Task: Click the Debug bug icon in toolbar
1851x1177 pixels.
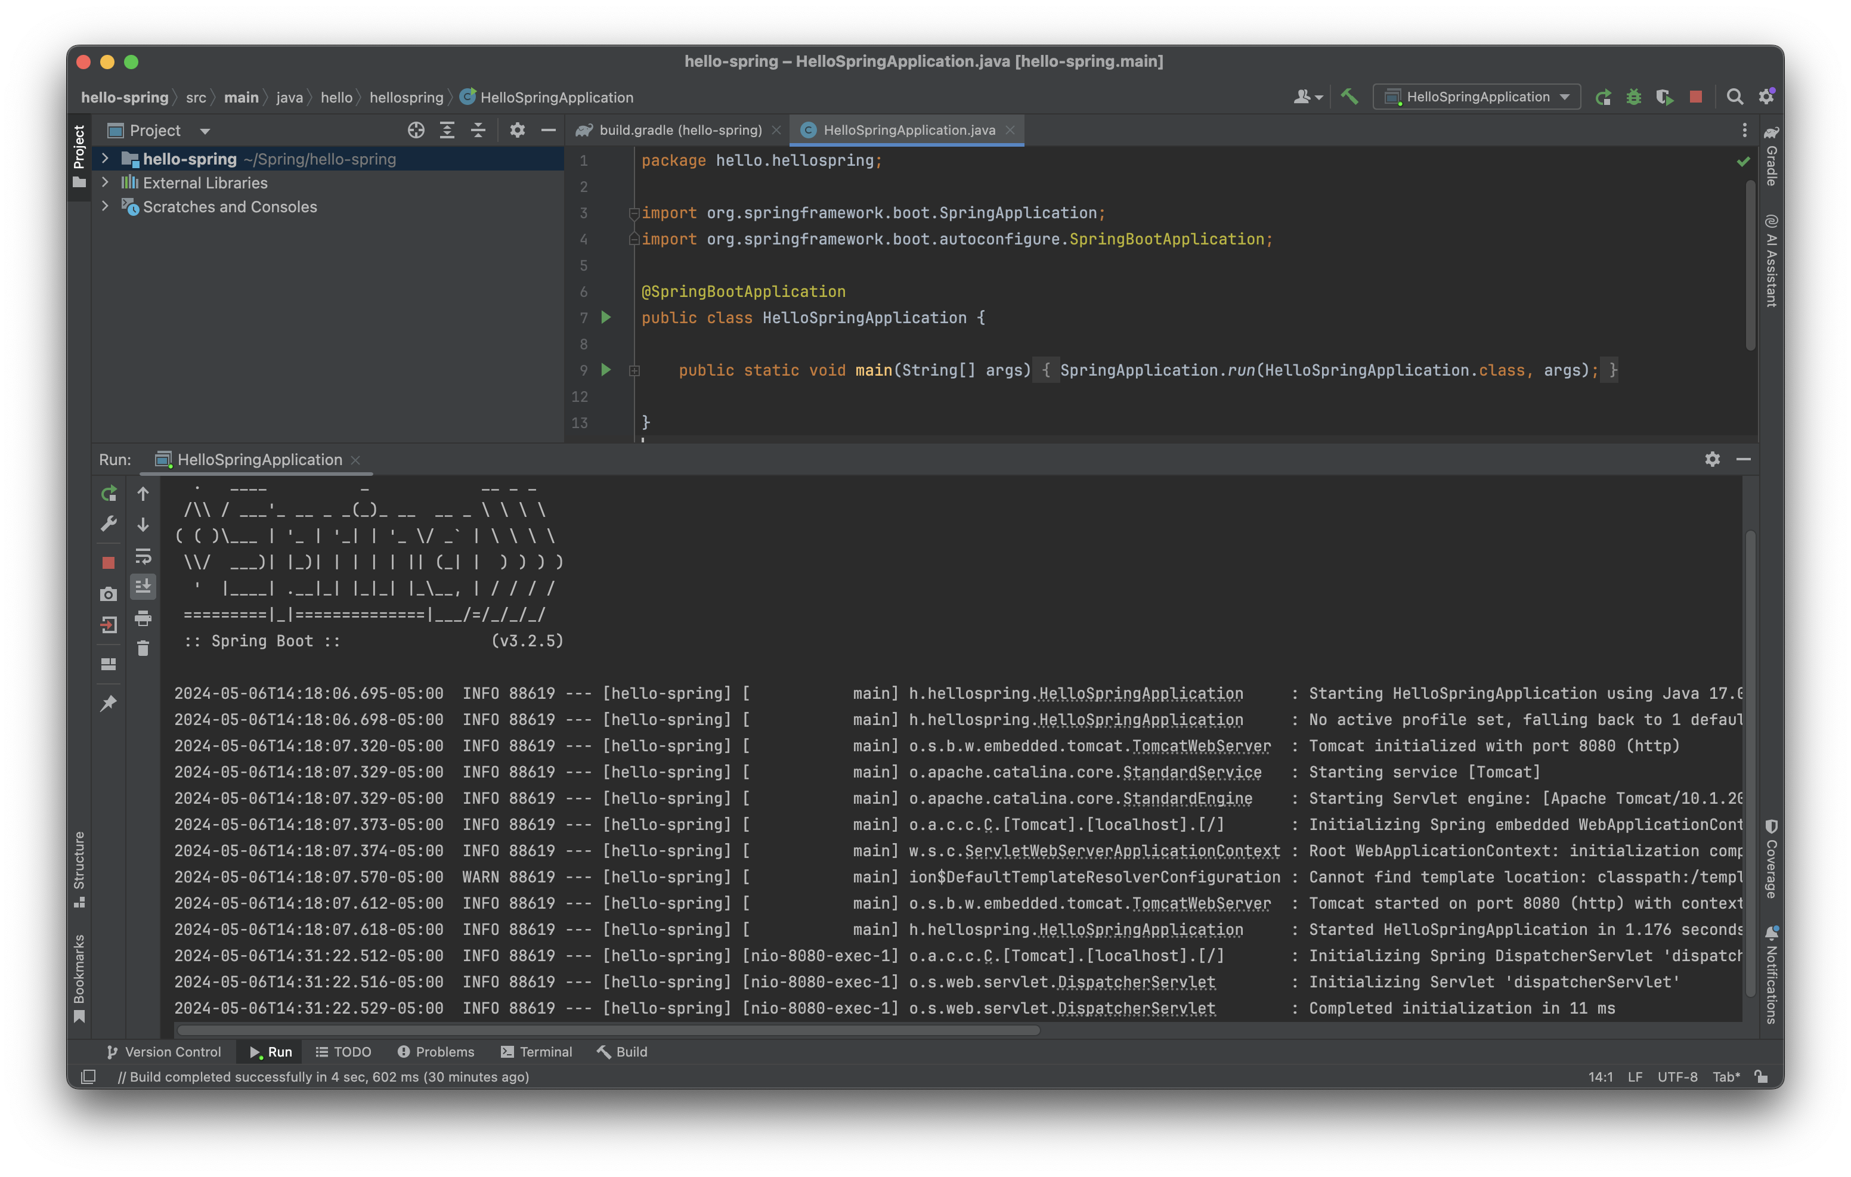Action: pos(1633,97)
